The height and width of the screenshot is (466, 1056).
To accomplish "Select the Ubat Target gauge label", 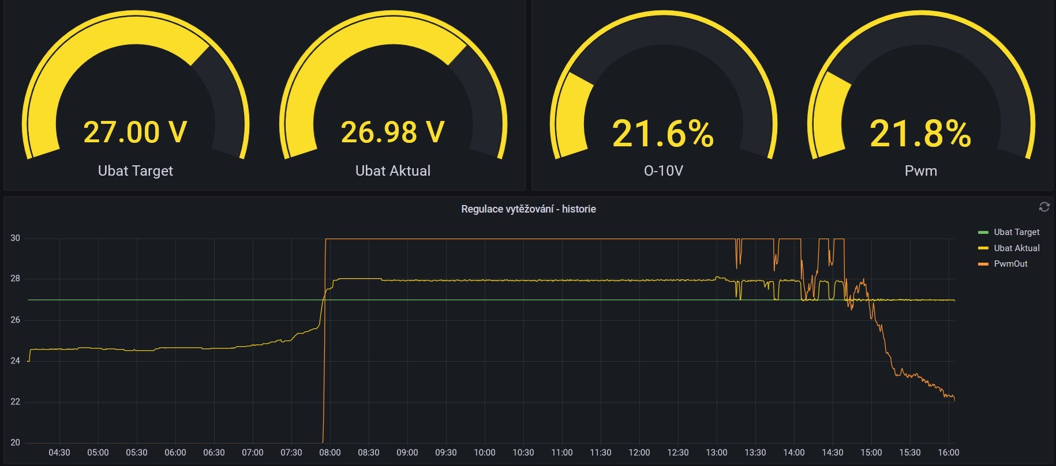I will (135, 171).
